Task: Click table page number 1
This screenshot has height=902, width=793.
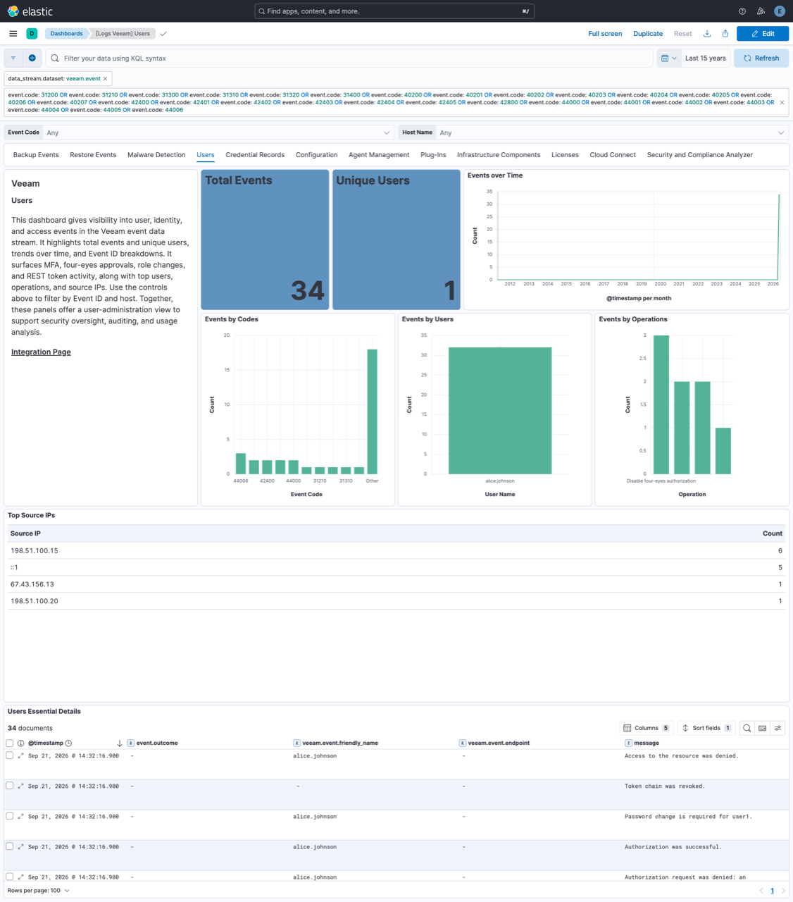Action: click(x=773, y=891)
